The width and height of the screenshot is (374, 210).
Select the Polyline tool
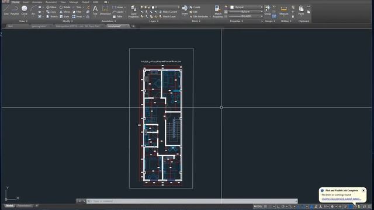point(15,10)
